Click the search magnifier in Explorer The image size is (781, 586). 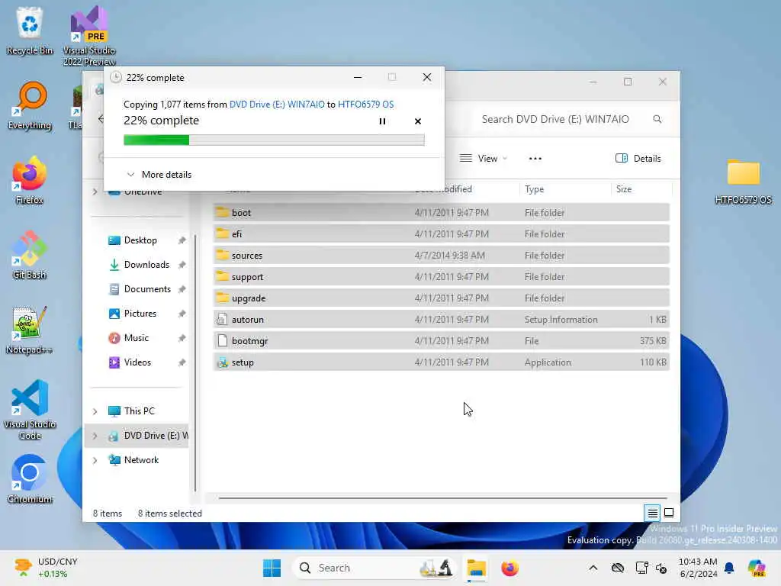pyautogui.click(x=657, y=119)
